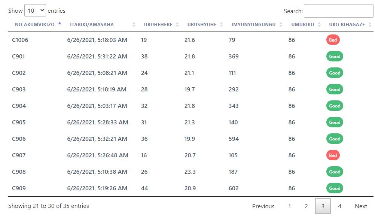Click UMURIRO column sort icon

[x=319, y=24]
